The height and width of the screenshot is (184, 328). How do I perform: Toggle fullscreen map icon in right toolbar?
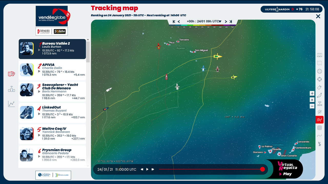click(x=320, y=55)
